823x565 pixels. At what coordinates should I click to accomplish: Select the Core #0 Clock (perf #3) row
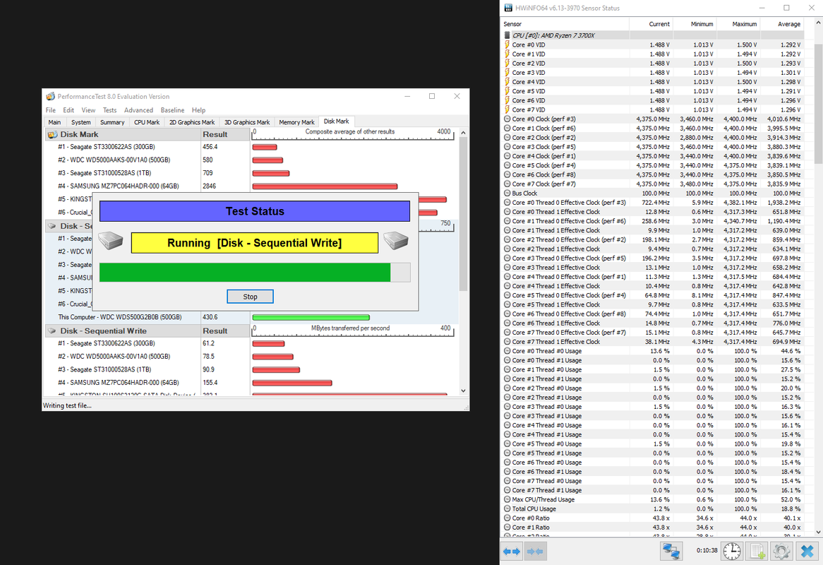(652, 119)
